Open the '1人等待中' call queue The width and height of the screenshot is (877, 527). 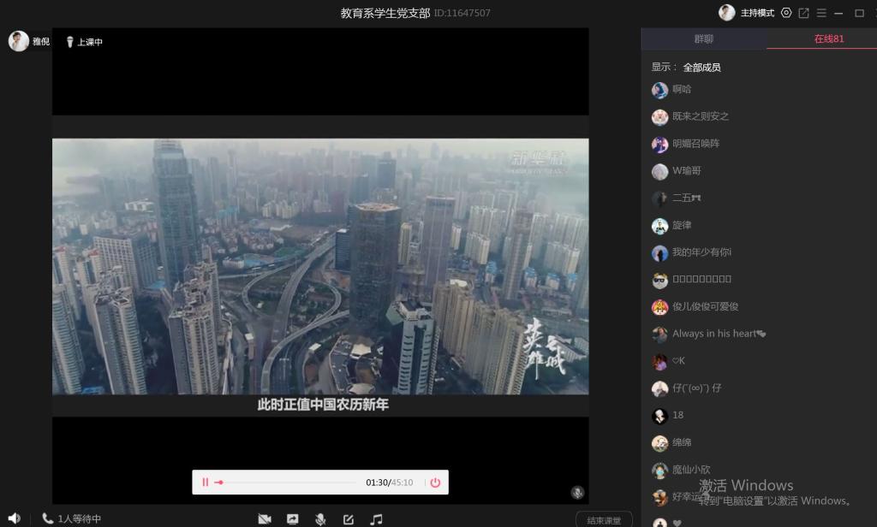pos(72,518)
